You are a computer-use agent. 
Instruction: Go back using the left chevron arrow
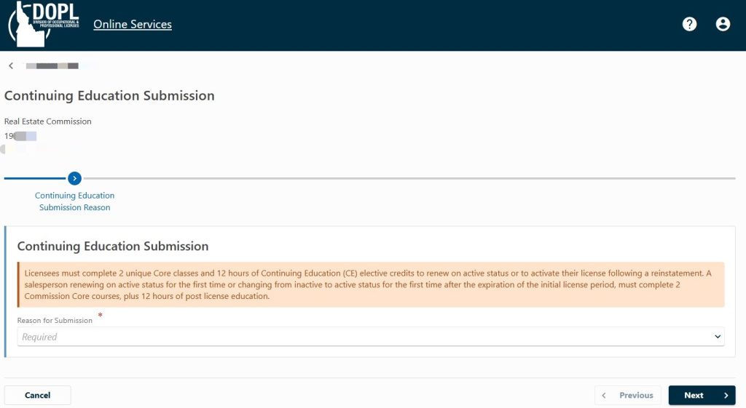(x=11, y=65)
